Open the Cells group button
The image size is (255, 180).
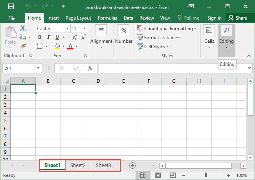click(x=209, y=37)
